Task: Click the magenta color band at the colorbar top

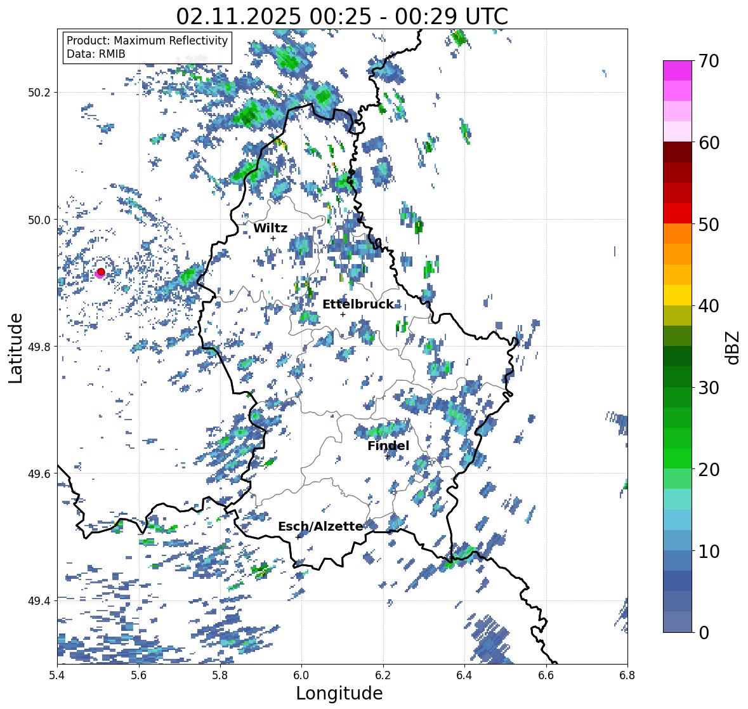Action: (678, 70)
